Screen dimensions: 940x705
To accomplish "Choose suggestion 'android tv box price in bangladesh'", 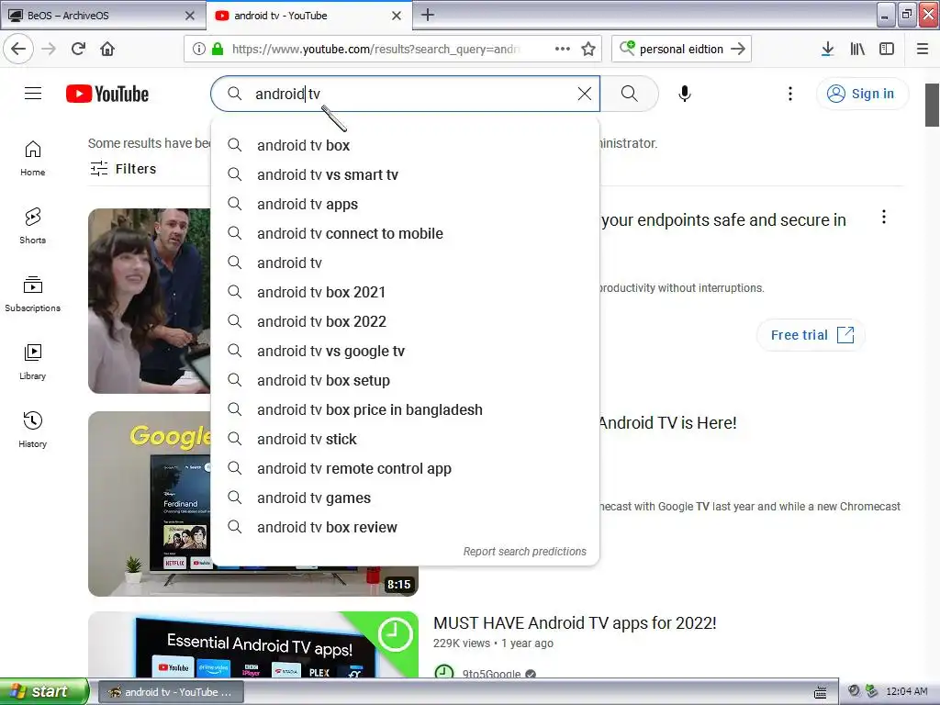I will coord(405,409).
